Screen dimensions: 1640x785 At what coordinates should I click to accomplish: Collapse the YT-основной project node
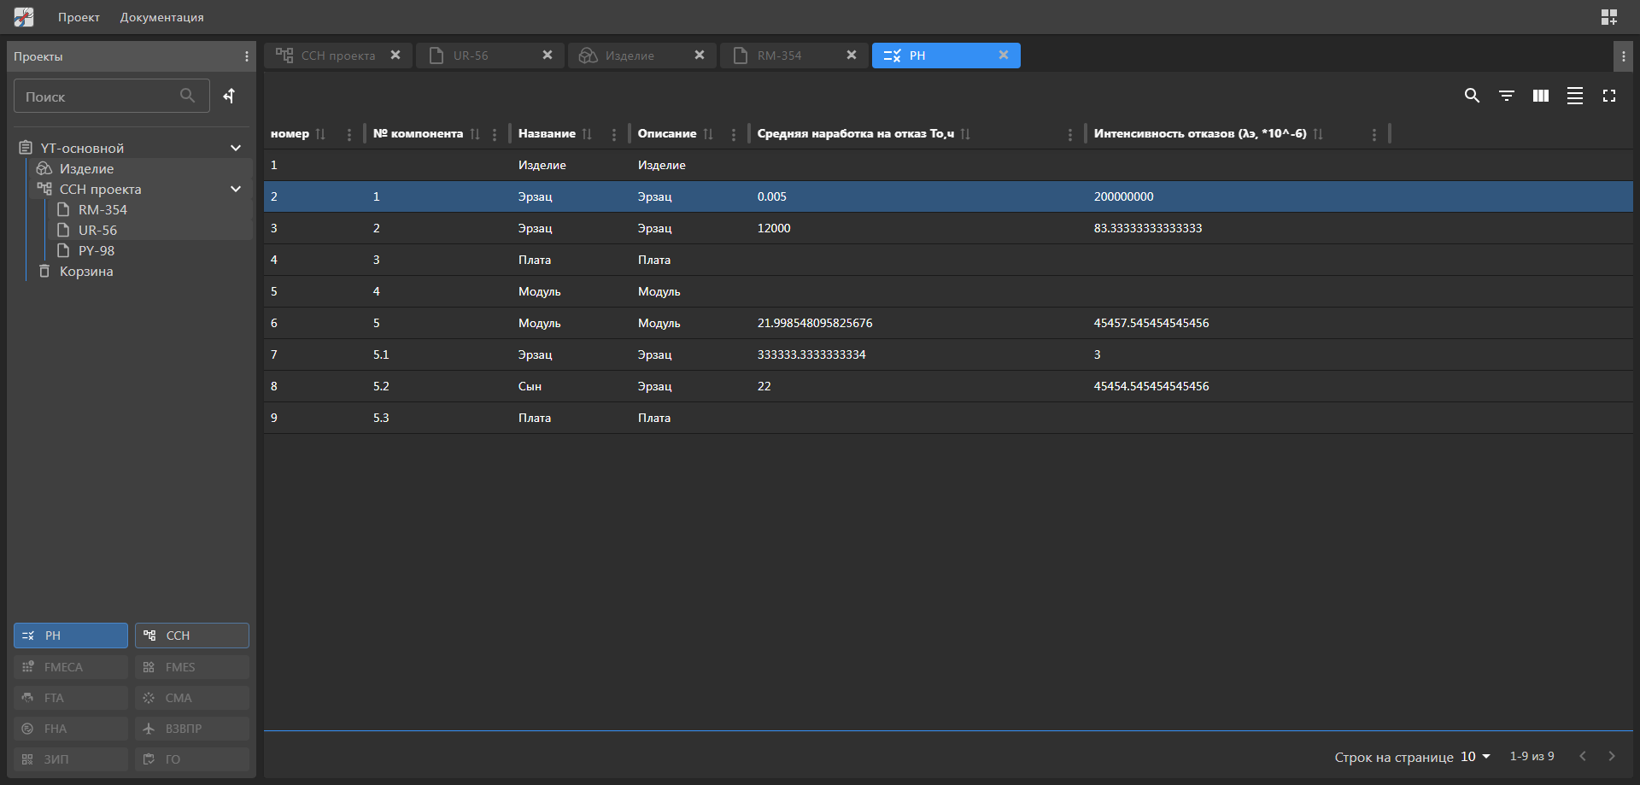point(236,148)
